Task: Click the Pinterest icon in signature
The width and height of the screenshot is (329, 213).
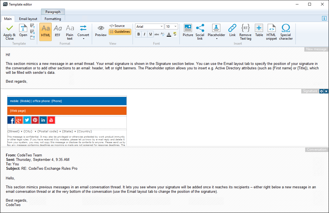Action: click(x=35, y=120)
